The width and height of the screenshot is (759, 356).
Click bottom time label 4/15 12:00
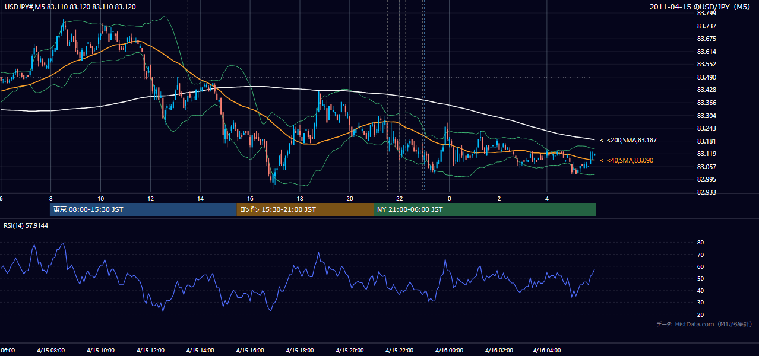tap(150, 350)
